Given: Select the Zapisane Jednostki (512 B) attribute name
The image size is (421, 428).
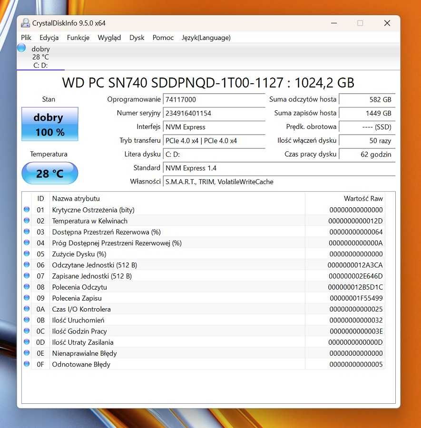Looking at the screenshot, I should pyautogui.click(x=92, y=276).
